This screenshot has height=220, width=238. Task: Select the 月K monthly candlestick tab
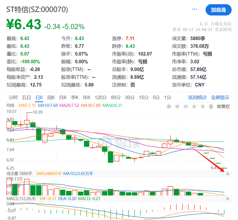click(x=63, y=97)
